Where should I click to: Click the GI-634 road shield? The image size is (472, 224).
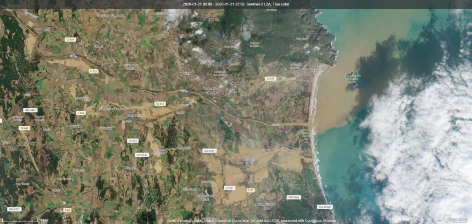[x=71, y=40]
